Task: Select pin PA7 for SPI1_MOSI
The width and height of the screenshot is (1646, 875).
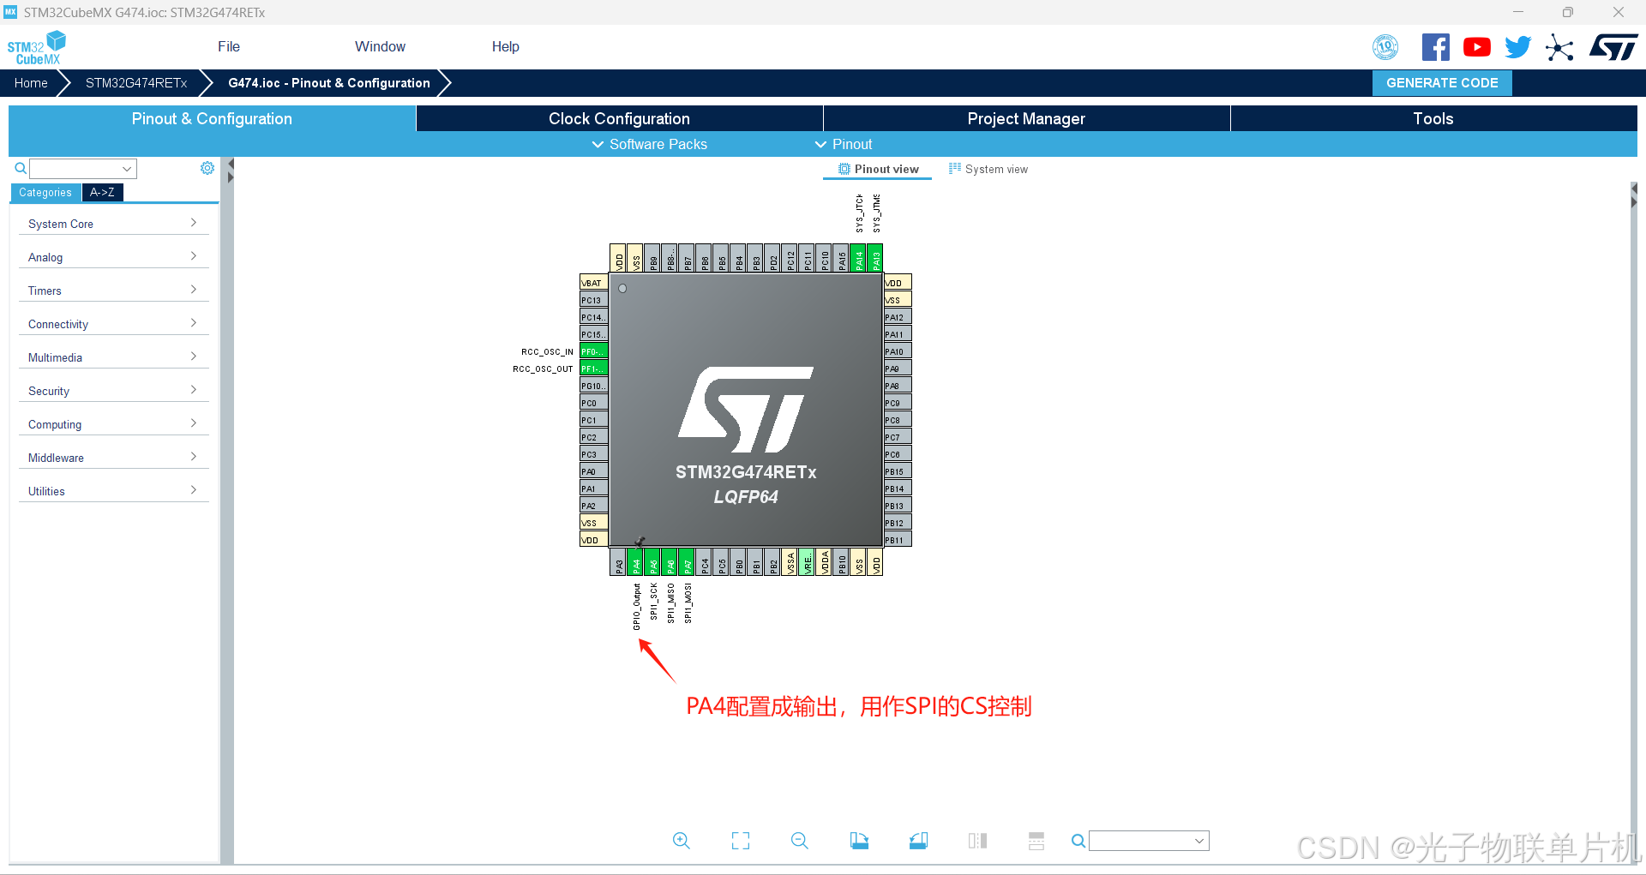Action: click(688, 563)
